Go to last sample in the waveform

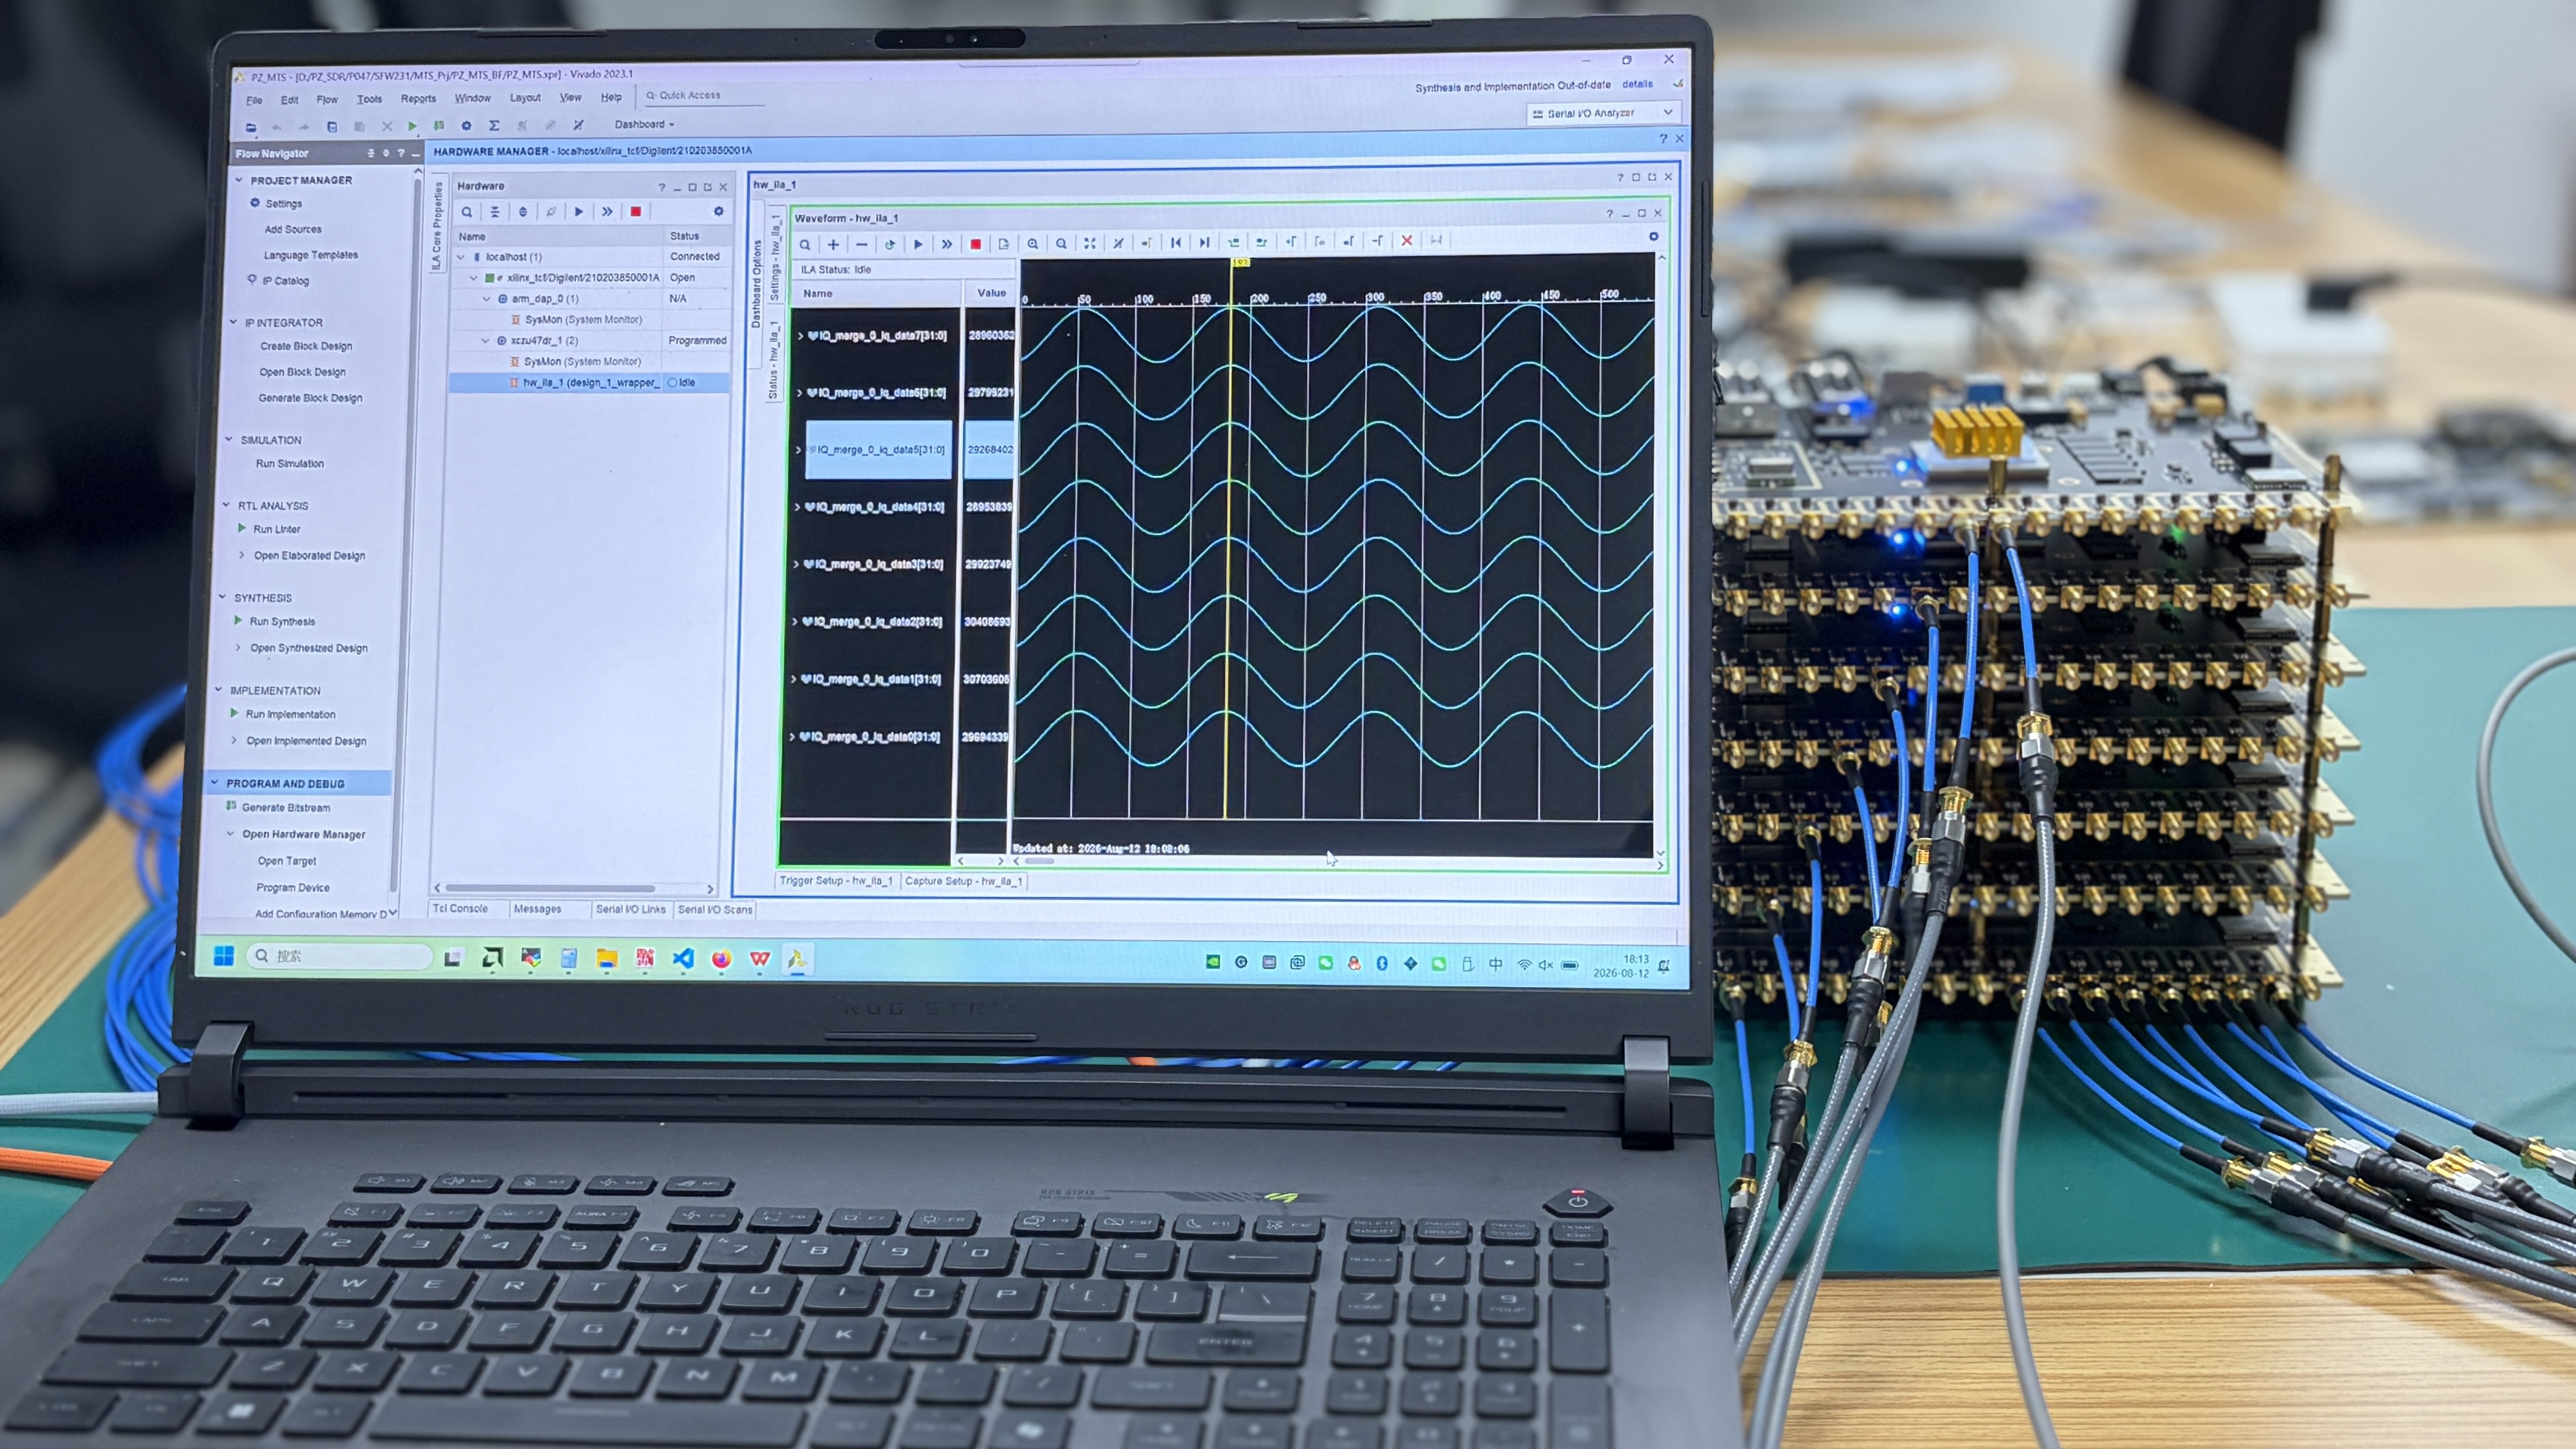[x=1204, y=242]
